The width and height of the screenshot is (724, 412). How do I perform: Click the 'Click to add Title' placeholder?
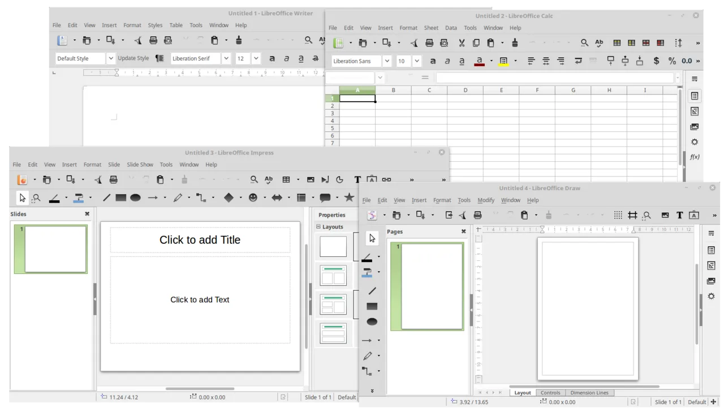tap(200, 239)
